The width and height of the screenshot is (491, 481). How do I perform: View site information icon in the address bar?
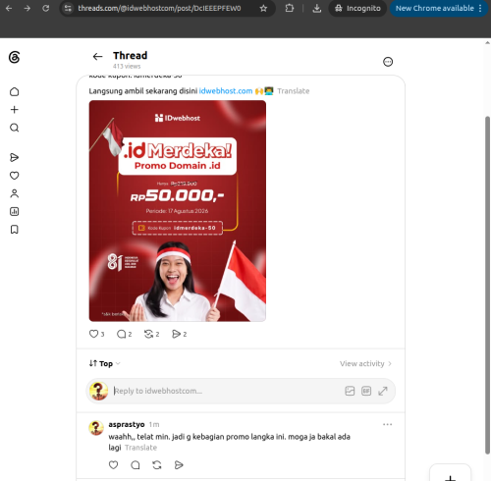click(68, 8)
